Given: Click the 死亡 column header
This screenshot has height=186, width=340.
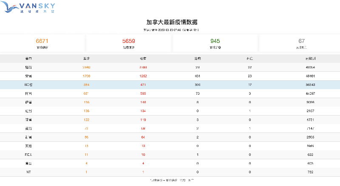Looking at the screenshot, I should click(250, 59).
